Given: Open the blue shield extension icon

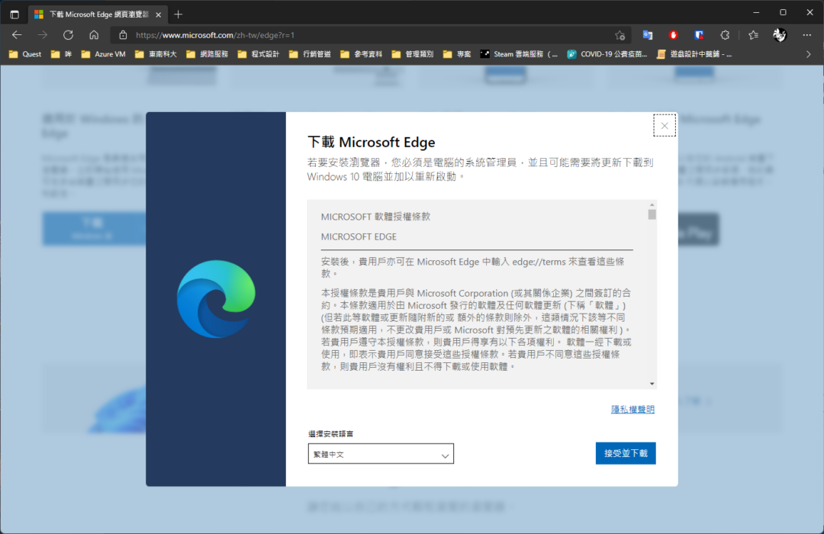Looking at the screenshot, I should tap(699, 35).
